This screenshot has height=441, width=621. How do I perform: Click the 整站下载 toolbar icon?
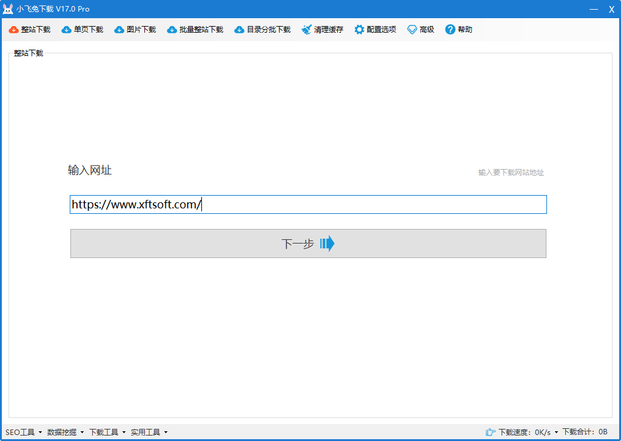click(13, 30)
